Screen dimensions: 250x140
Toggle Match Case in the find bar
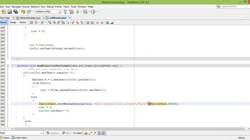click(86, 133)
